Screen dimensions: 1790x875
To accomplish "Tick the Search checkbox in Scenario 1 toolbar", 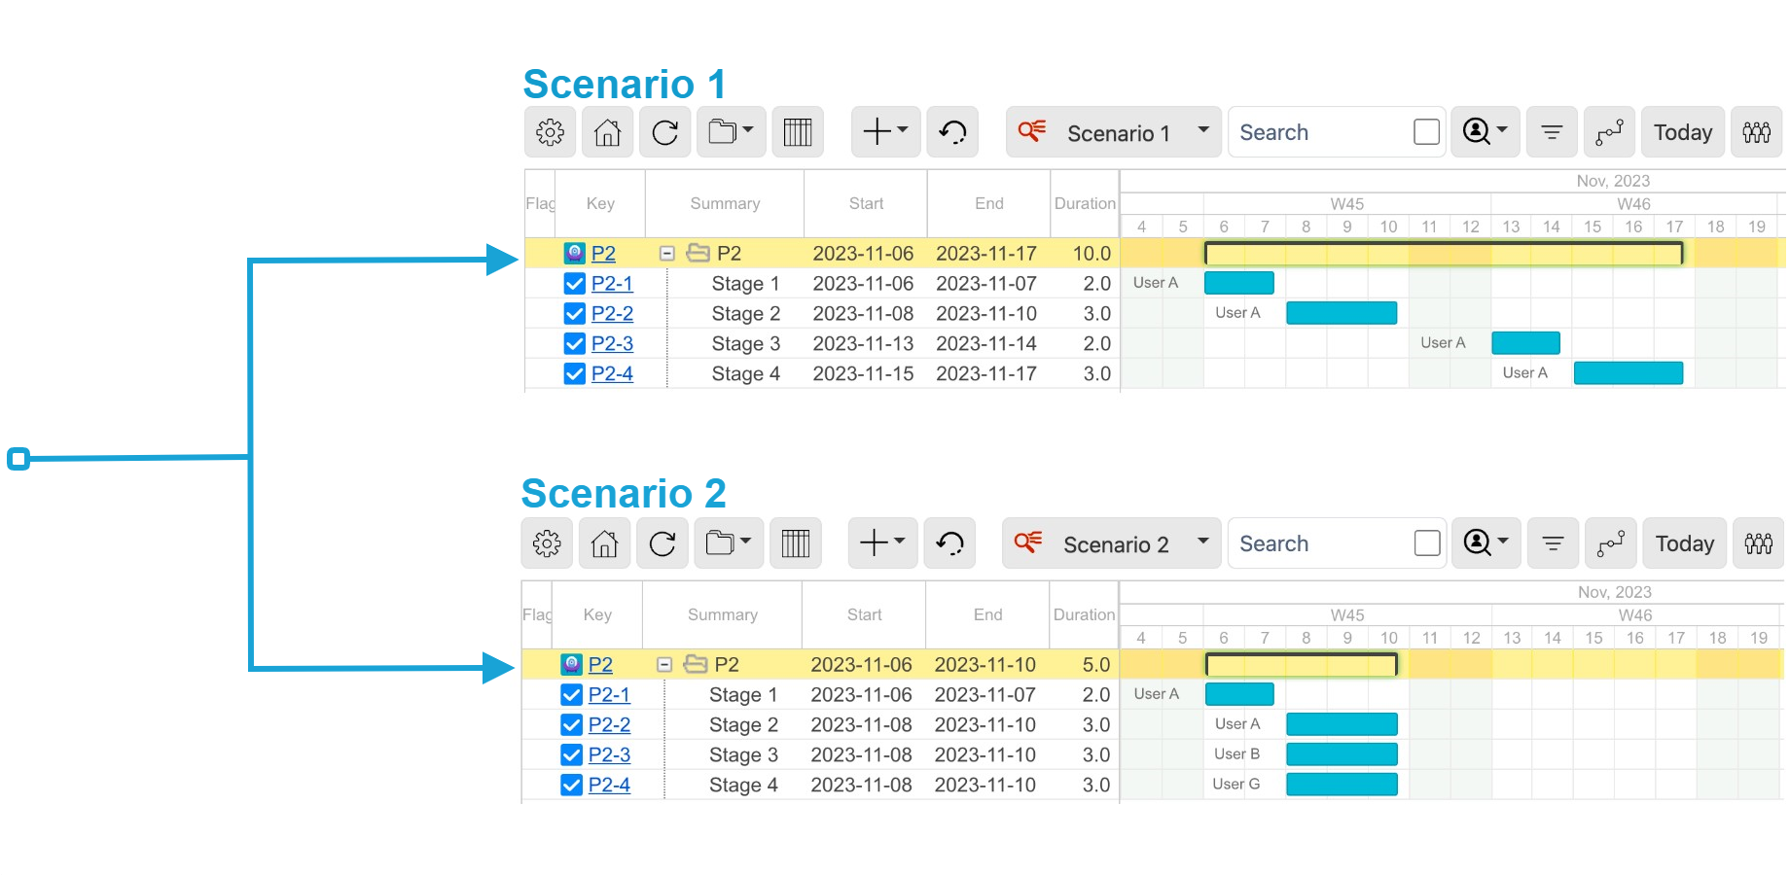I will [1426, 132].
